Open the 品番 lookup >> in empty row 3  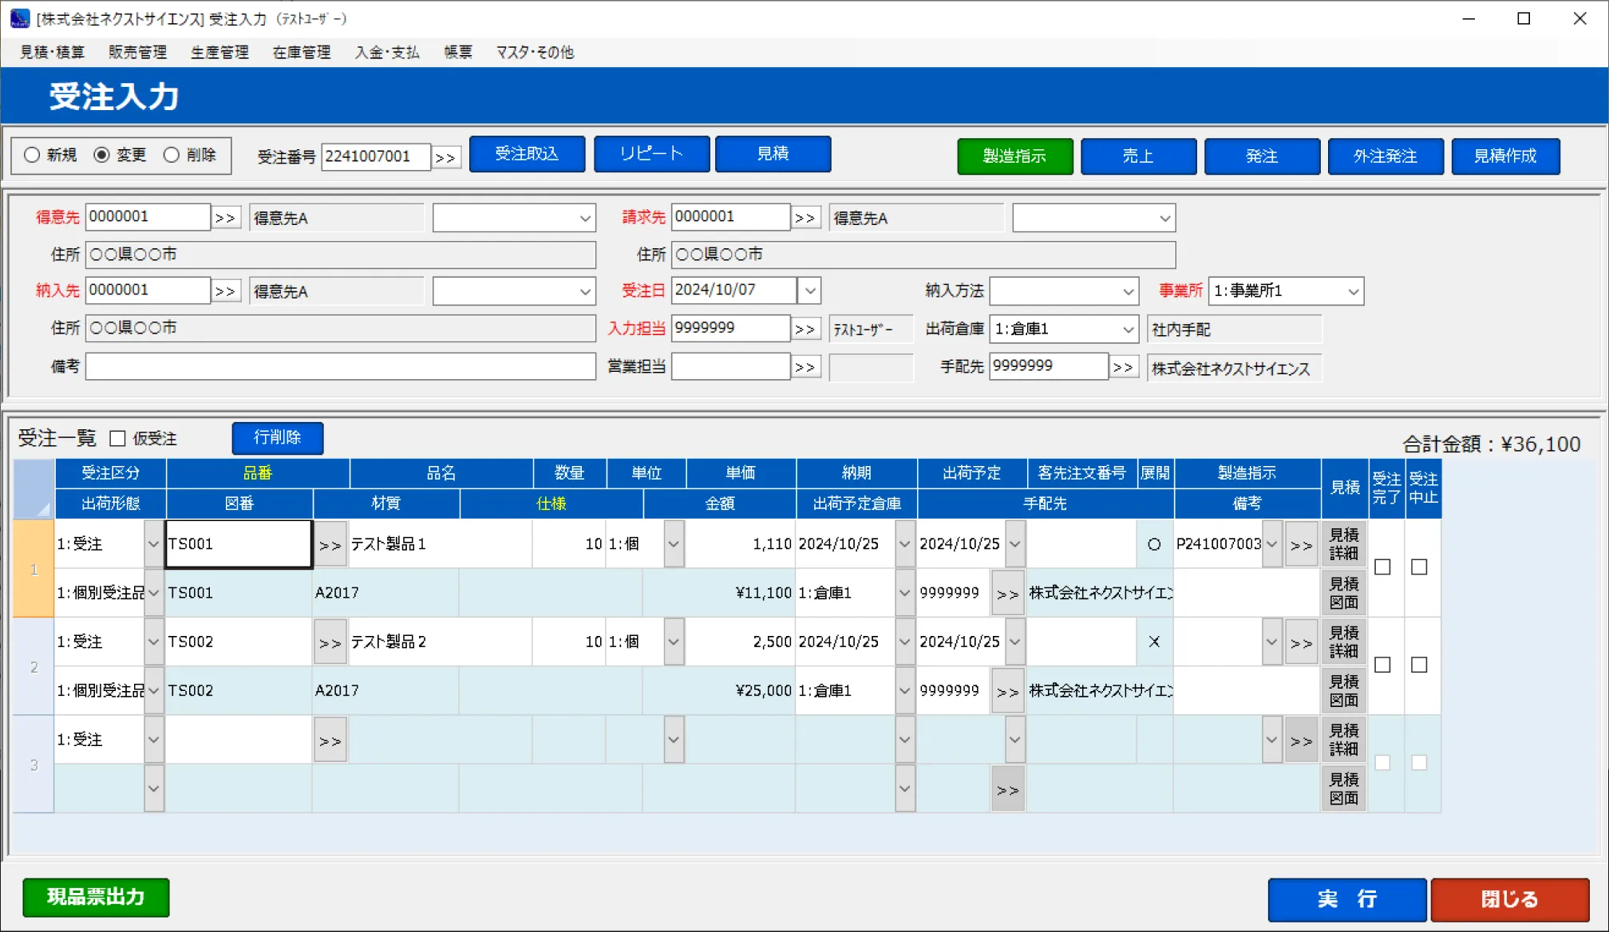(x=330, y=740)
